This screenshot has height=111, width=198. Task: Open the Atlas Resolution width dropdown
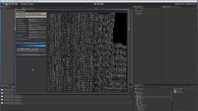[x=33, y=27]
